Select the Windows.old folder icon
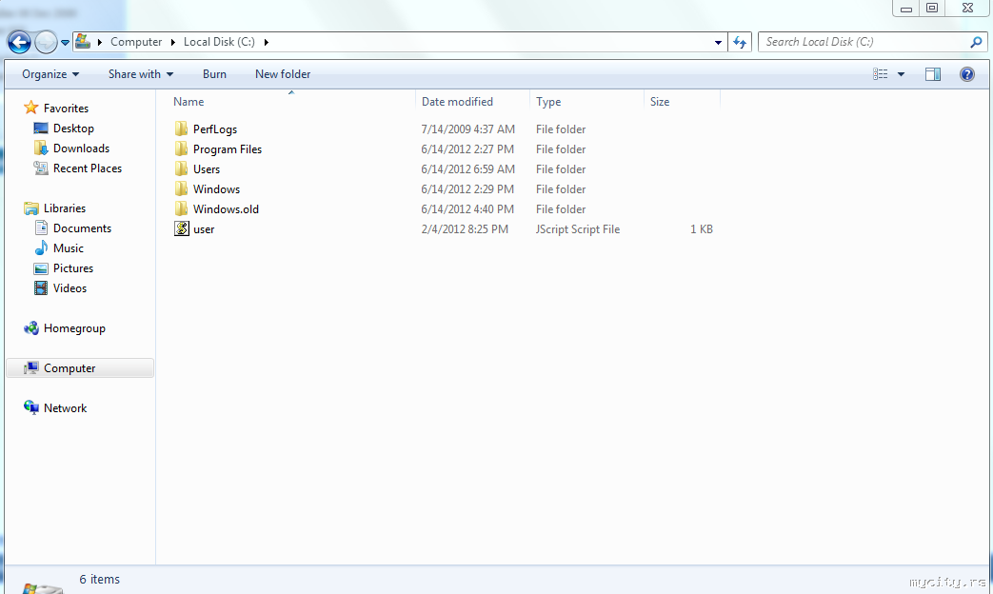Screen dimensions: 993x594 pos(181,209)
